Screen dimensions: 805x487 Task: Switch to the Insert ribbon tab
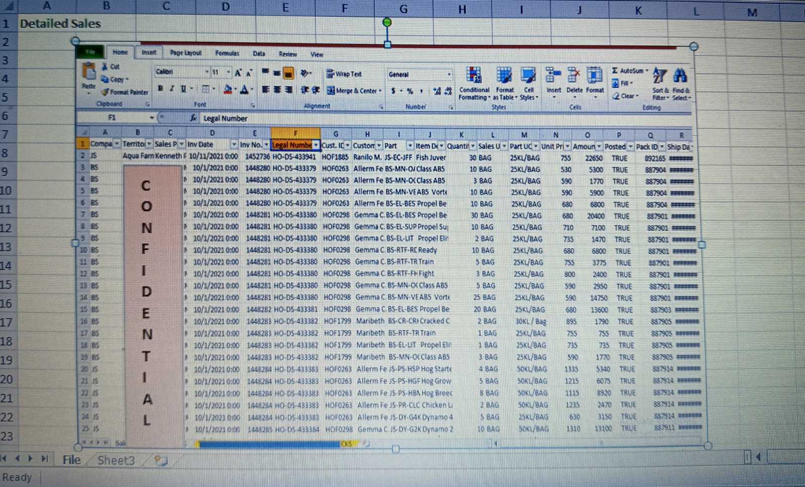(x=149, y=52)
